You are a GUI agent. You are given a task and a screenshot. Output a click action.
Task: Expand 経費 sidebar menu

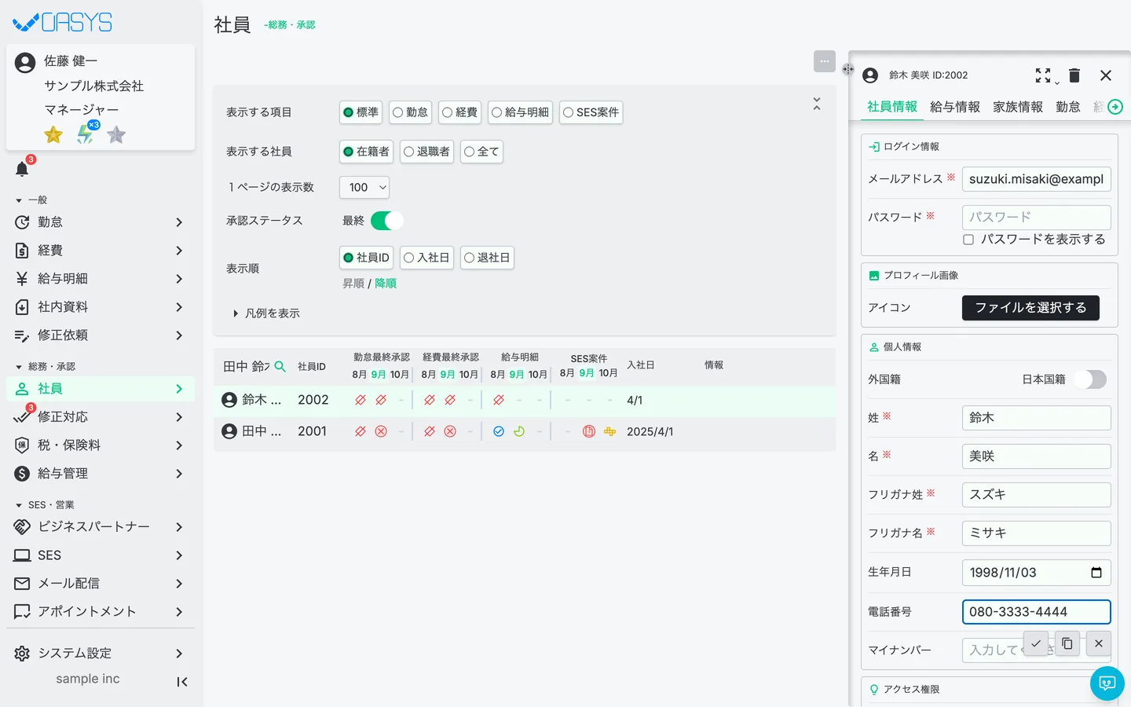pos(101,251)
